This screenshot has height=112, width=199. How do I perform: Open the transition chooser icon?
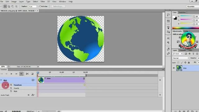(x=32, y=74)
